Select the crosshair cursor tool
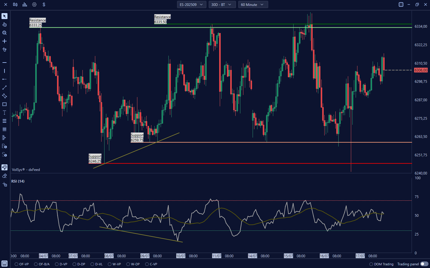Image resolution: width=430 pixels, height=268 pixels. point(4,41)
